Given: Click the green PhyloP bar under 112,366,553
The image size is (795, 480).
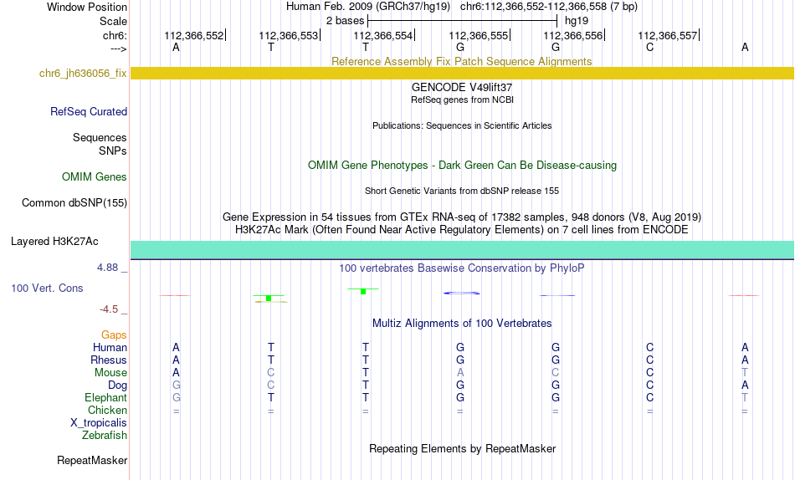Looking at the screenshot, I should (x=269, y=298).
